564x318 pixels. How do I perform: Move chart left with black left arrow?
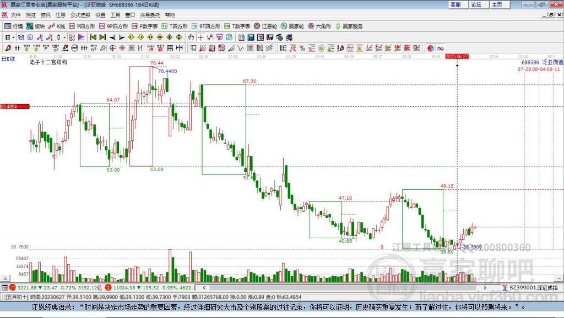tap(112, 37)
